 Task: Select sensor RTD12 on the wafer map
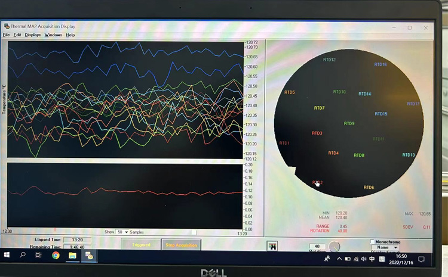coord(329,60)
